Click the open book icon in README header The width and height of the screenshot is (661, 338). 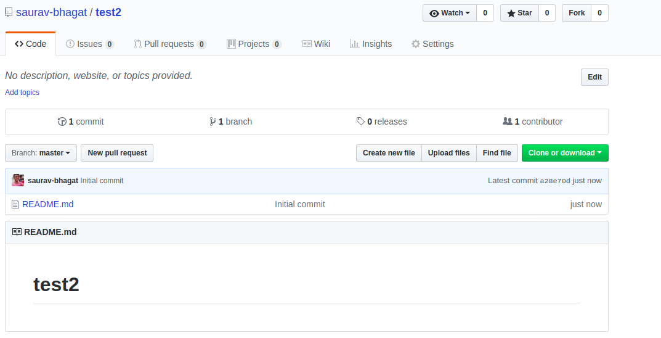(x=17, y=232)
